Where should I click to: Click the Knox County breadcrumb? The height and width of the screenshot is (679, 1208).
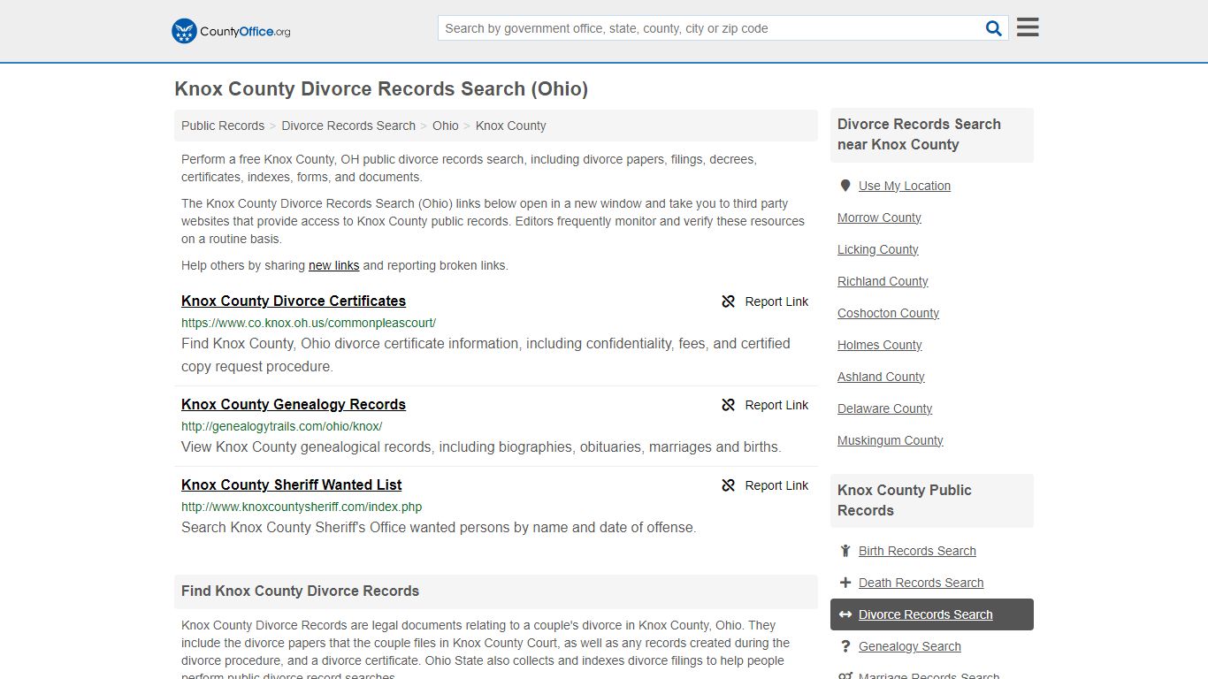[511, 126]
